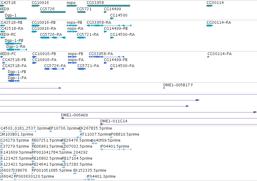Select EST EK152335.5prime
This screenshot has width=257, height=181.
pyautogui.click(x=90, y=170)
